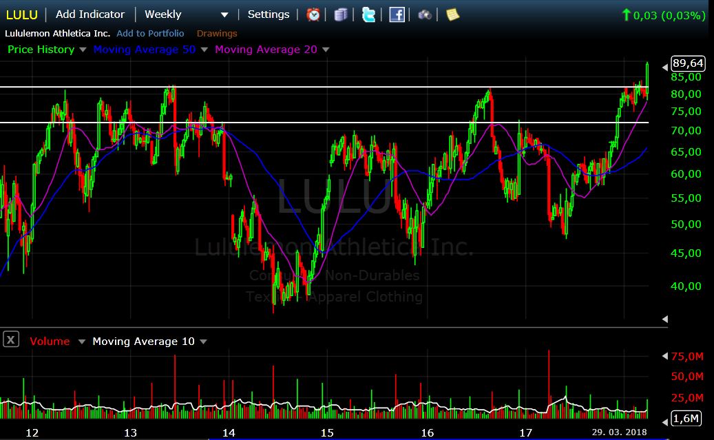Click arrow beside 1,6M volume tag

665,422
